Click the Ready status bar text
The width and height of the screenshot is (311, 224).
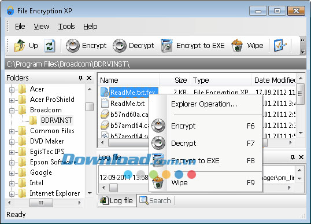coord(16,215)
